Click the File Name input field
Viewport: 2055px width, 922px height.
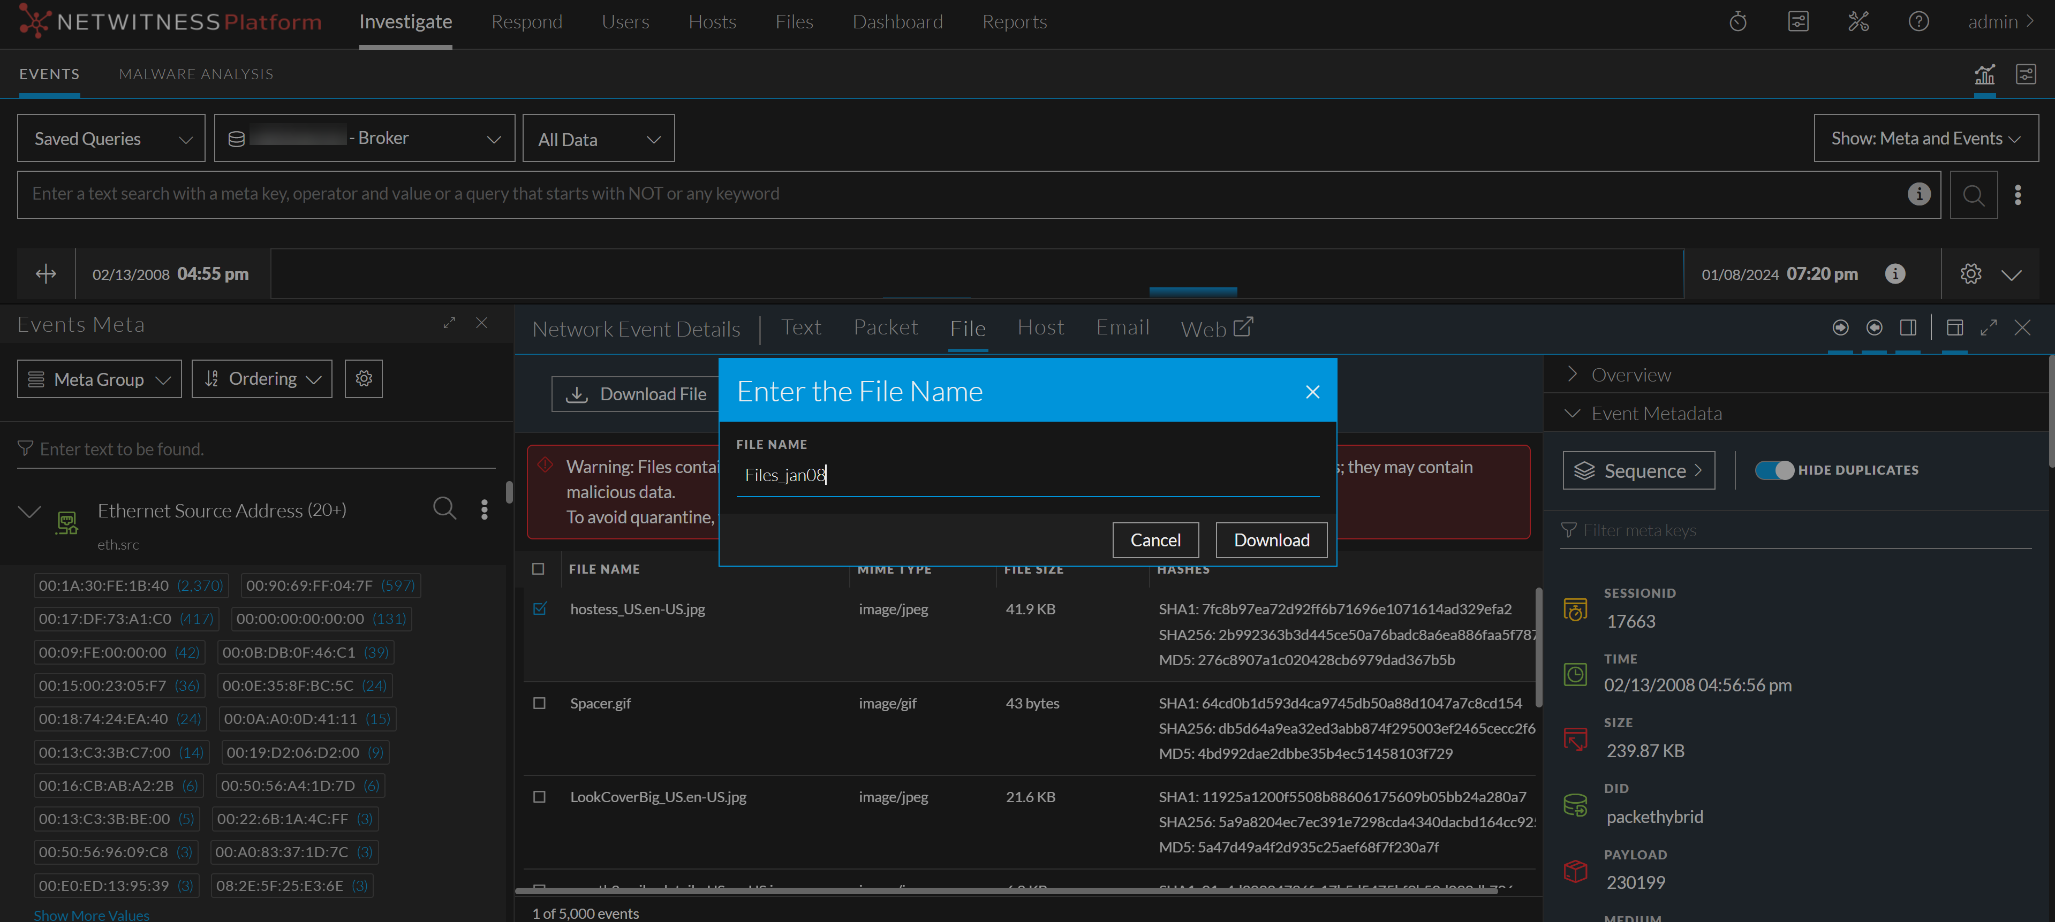click(1027, 475)
